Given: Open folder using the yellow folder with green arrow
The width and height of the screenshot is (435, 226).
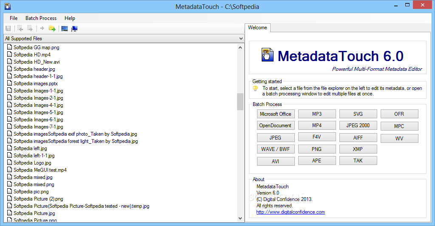Looking at the screenshot, I should coord(52,28).
